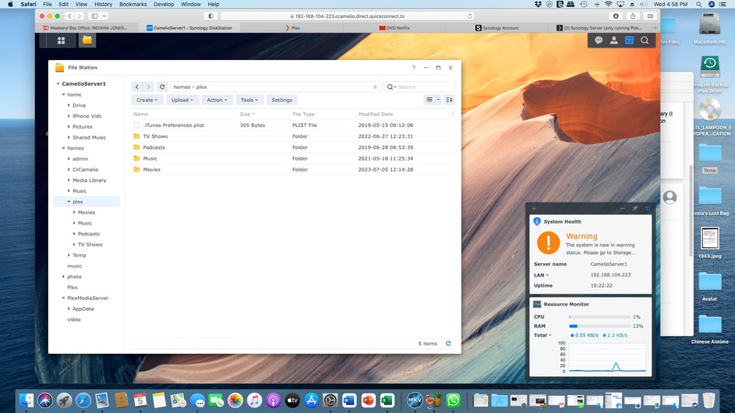
Task: Expand the photo shared folder
Action: point(63,277)
